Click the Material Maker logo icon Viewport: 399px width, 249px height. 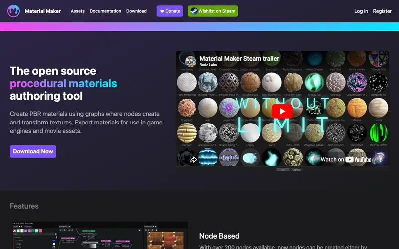13,11
